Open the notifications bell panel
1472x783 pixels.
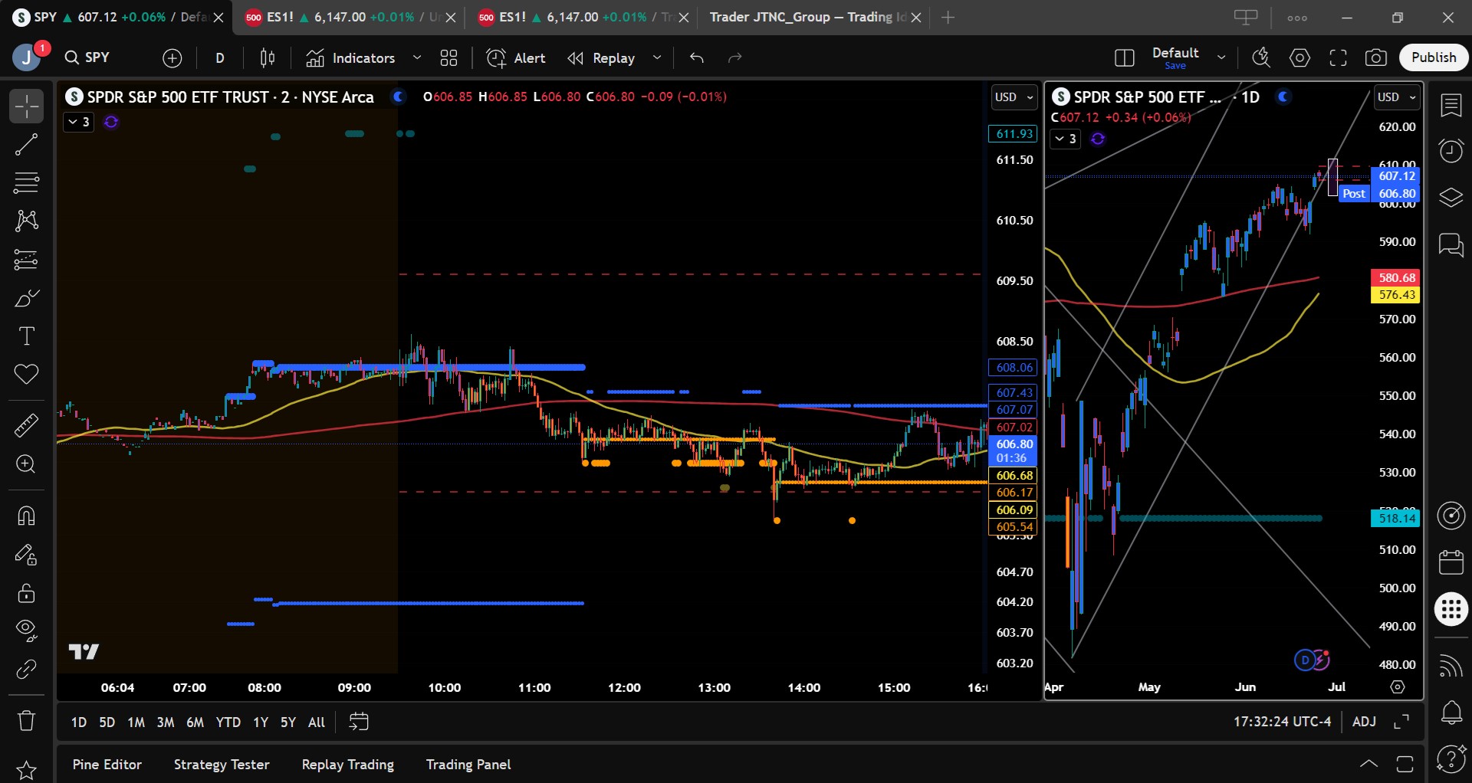(1451, 713)
